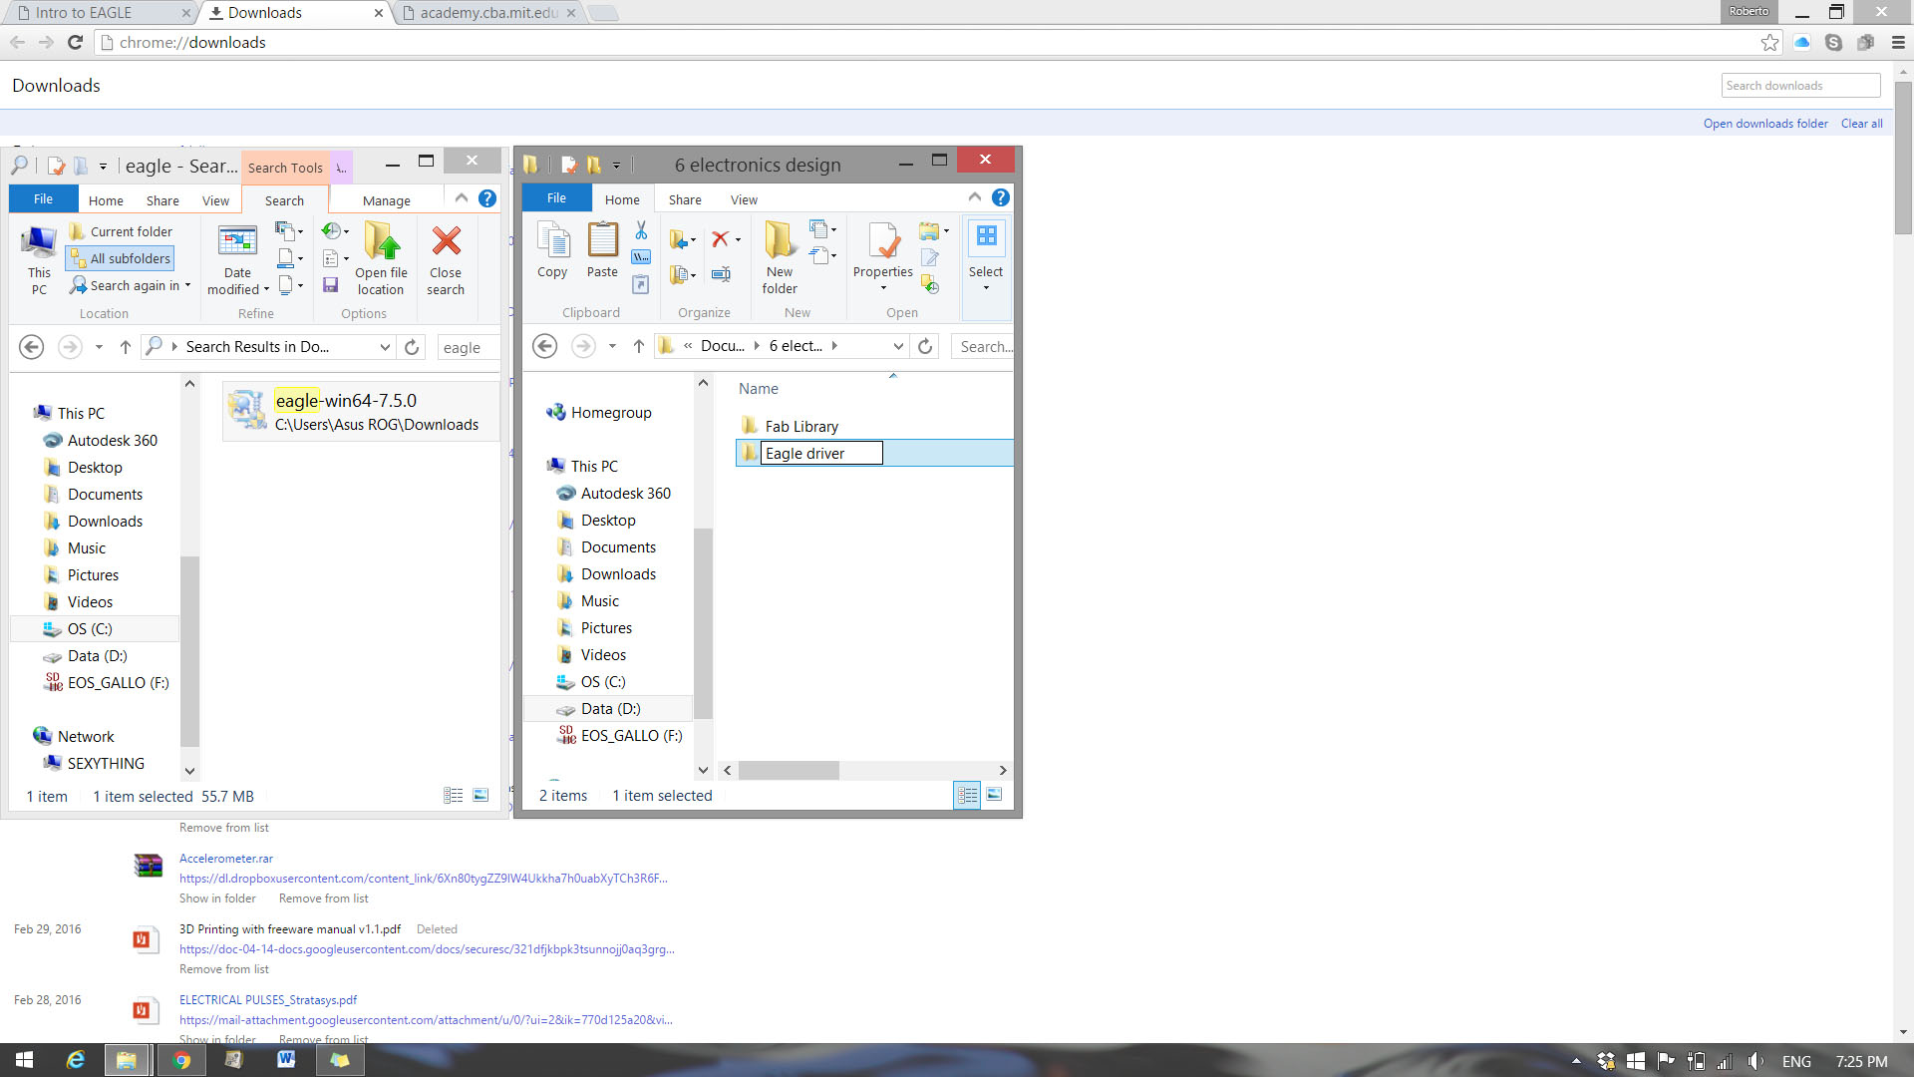
Task: Select the Fab Library folder
Action: point(801,426)
